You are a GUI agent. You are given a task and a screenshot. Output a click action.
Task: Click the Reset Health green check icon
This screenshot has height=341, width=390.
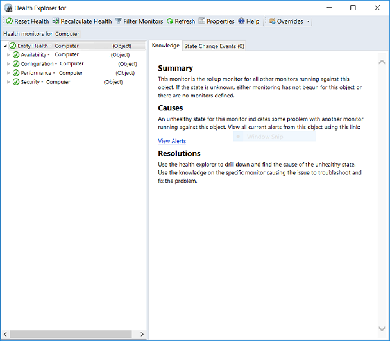point(9,21)
